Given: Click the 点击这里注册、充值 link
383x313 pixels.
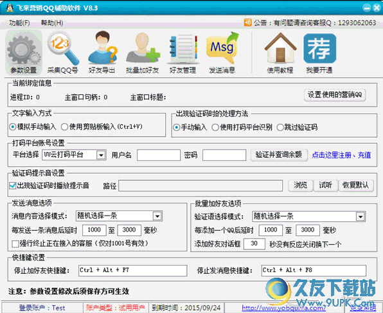Looking at the screenshot, I should coord(341,155).
